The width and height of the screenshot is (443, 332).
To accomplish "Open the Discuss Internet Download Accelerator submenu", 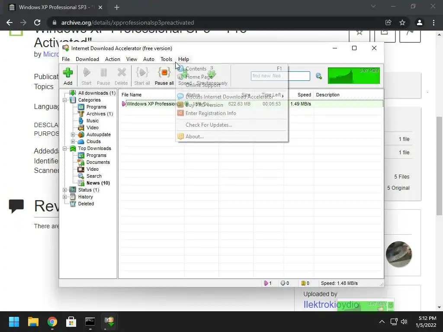I will [x=231, y=96].
